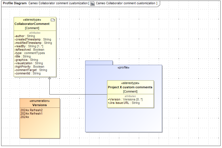Click the horizontal generalization line

tap(78, 94)
